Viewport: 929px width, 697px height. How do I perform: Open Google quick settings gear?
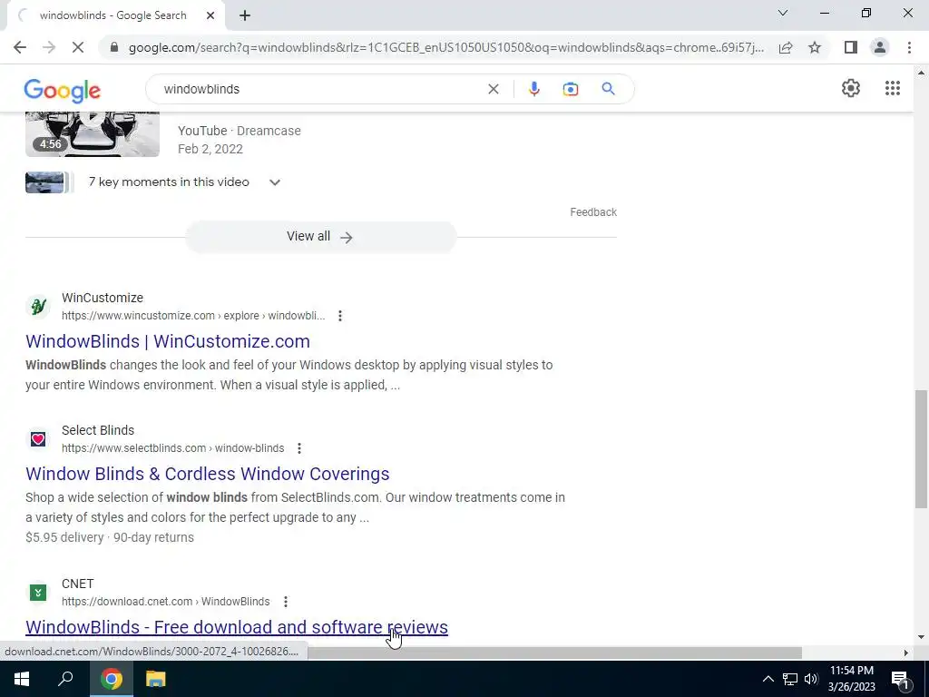pyautogui.click(x=851, y=88)
